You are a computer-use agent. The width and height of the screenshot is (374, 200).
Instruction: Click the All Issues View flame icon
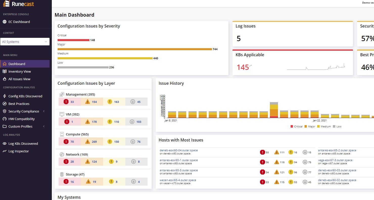pos(5,79)
